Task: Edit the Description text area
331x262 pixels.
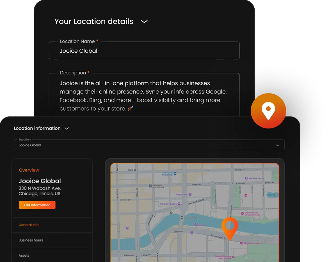Action: [144, 95]
